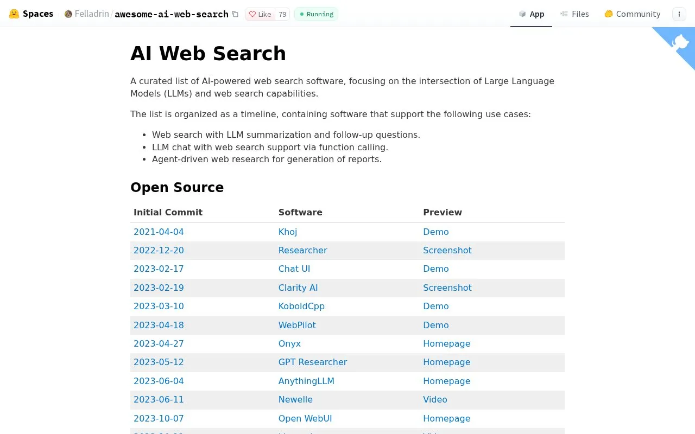The image size is (695, 434).
Task: Open the Researcher software link
Action: click(x=302, y=250)
